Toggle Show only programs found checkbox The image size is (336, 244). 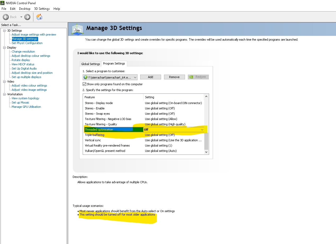pyautogui.click(x=85, y=84)
